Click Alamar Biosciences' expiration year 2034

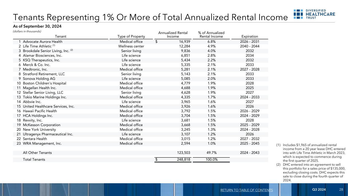point(249,55)
